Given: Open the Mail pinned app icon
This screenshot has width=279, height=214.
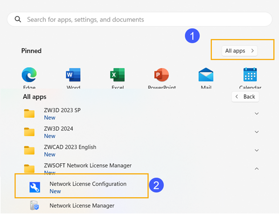Looking at the screenshot, I should tap(206, 75).
